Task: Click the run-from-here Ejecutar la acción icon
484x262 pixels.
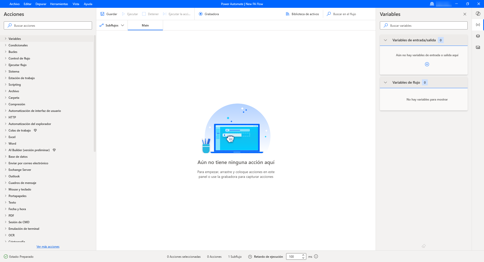Action: (165, 14)
